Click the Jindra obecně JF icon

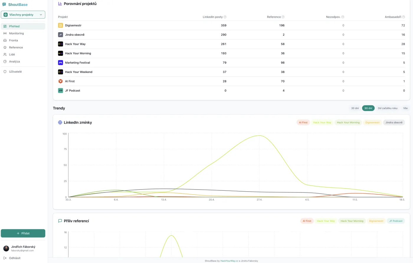pyautogui.click(x=60, y=35)
